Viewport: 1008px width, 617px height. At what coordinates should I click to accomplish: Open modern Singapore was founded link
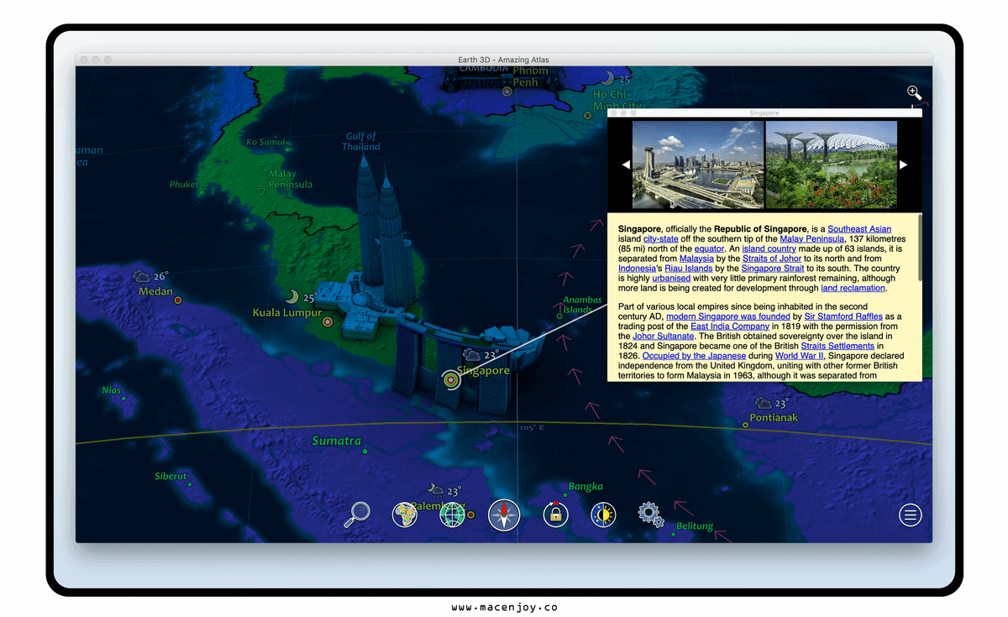[x=728, y=316]
